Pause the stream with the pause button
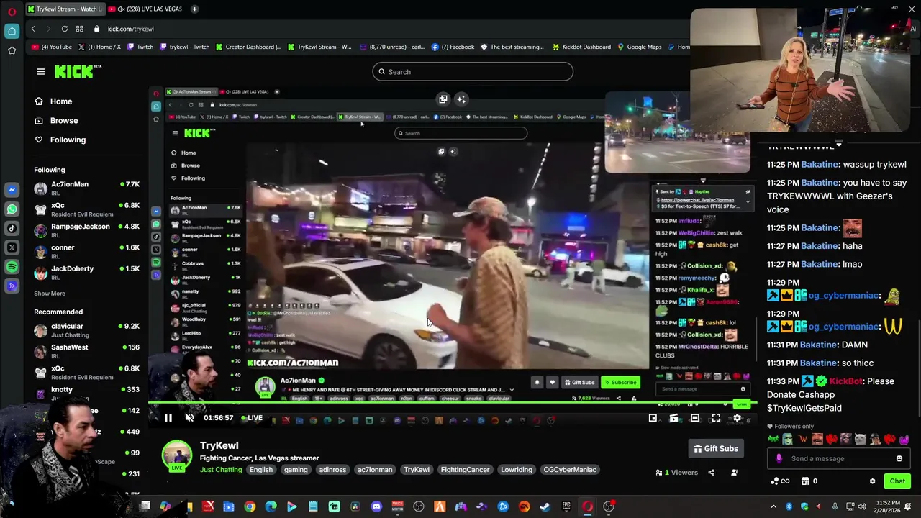 pyautogui.click(x=168, y=418)
